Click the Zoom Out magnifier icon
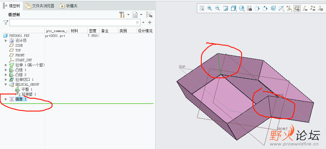Screen dimensions: 326x149 click(x=217, y=8)
